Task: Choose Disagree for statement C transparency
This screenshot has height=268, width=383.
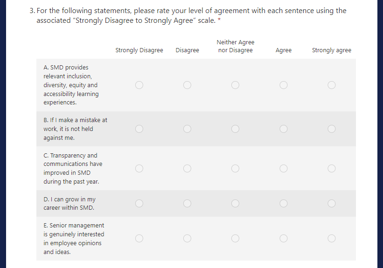Action: (187, 168)
